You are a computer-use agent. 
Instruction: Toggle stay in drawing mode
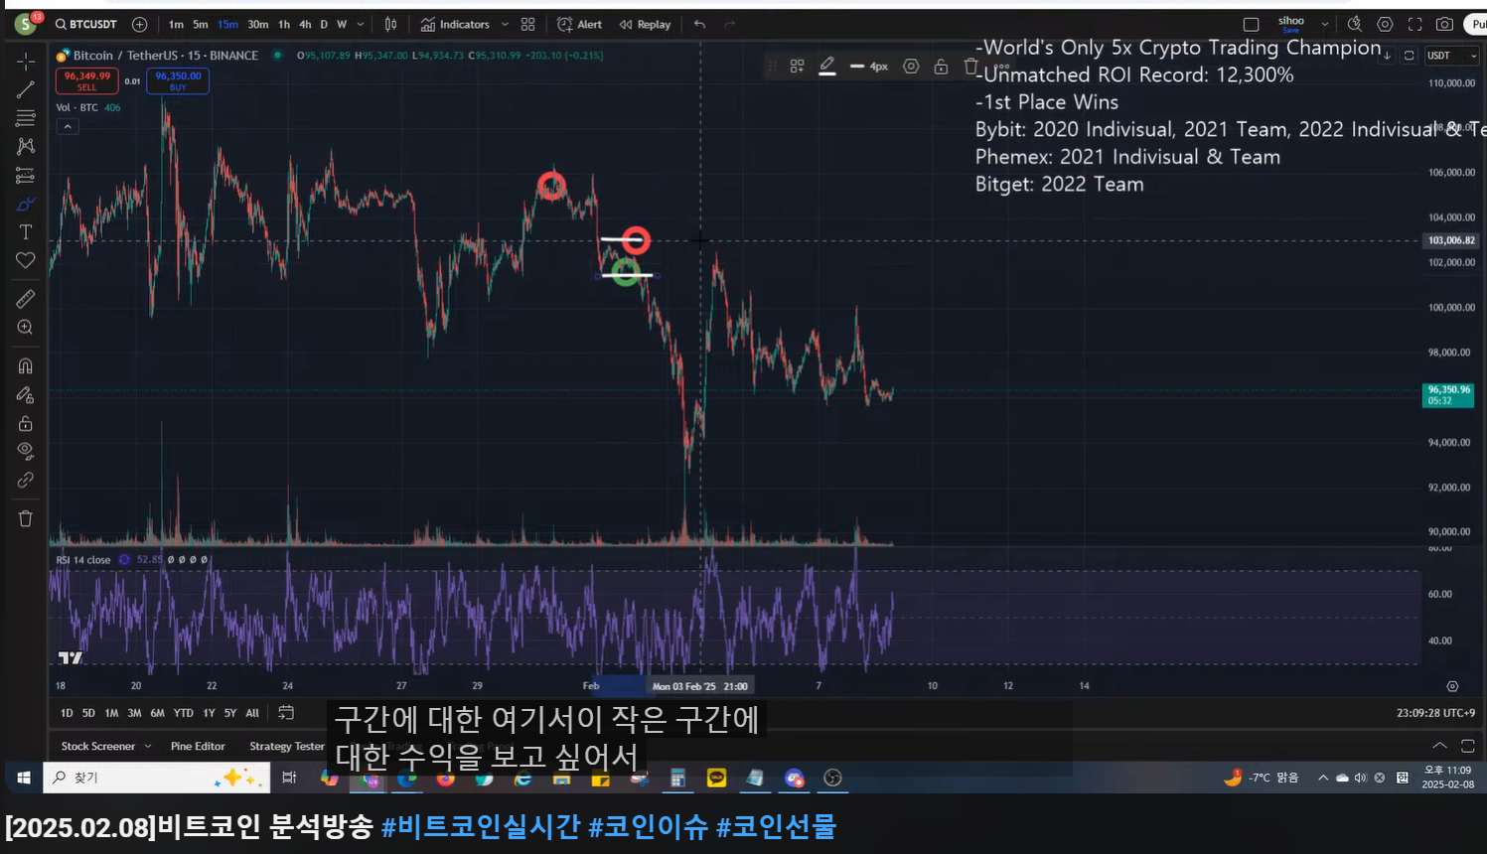click(26, 394)
